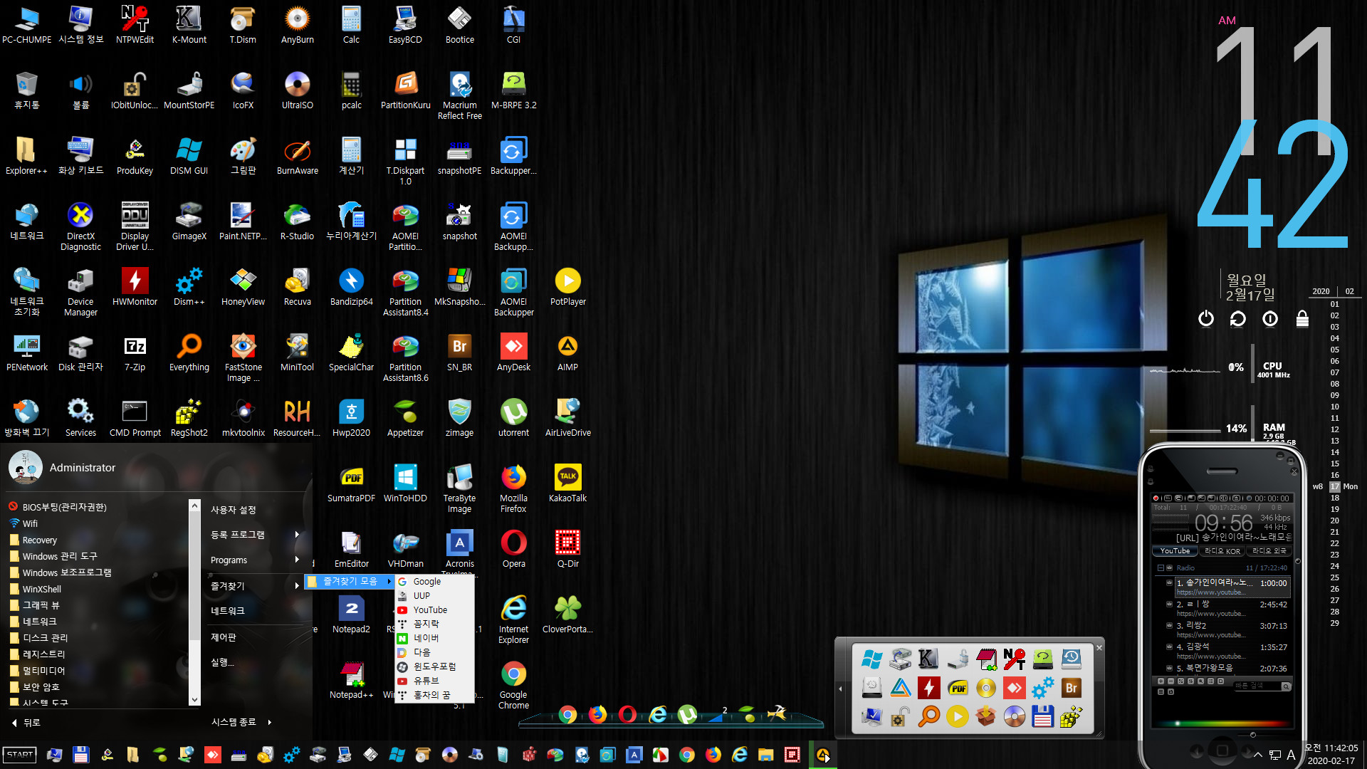The width and height of the screenshot is (1367, 769).
Task: Open AnyDesk desktop icon
Action: tap(513, 352)
